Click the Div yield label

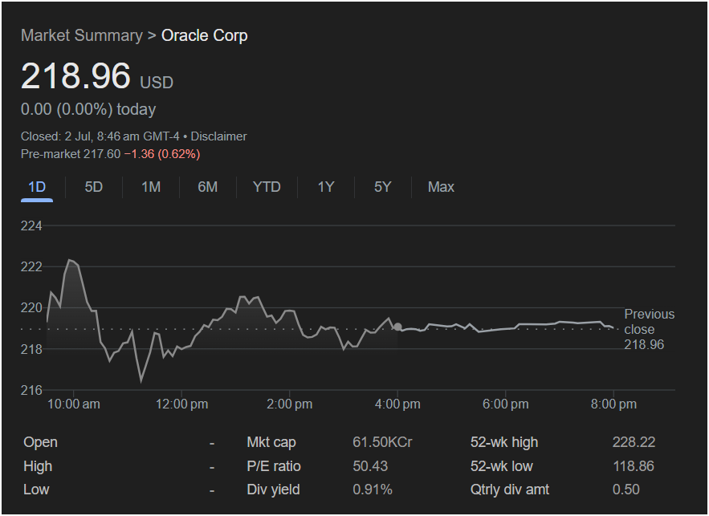coord(273,490)
